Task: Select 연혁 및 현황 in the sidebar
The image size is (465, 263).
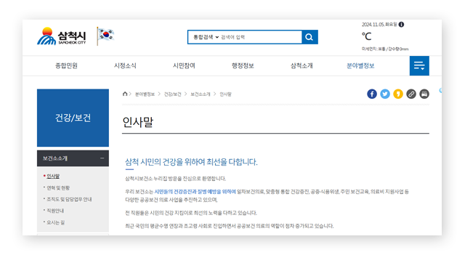Action: point(58,187)
